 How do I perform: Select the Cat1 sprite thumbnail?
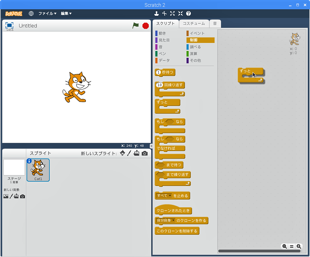point(38,170)
